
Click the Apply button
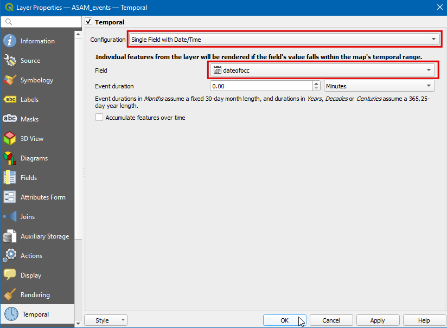(x=378, y=320)
